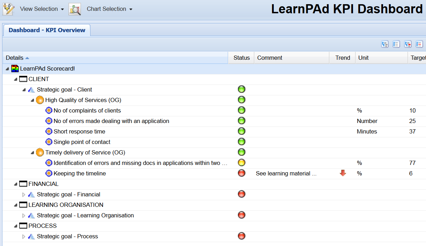Click the Unit column header
The height and width of the screenshot is (246, 426).
point(382,58)
